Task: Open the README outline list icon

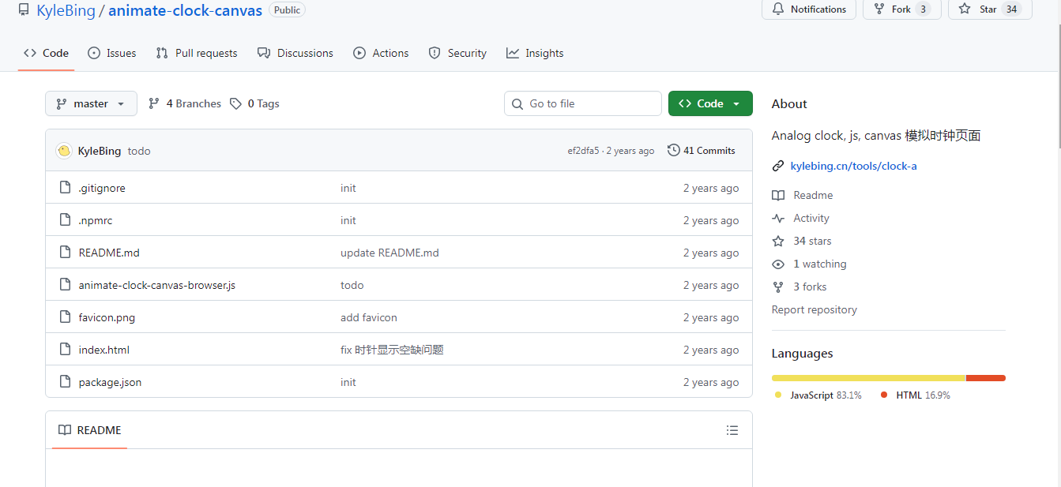Action: 732,430
